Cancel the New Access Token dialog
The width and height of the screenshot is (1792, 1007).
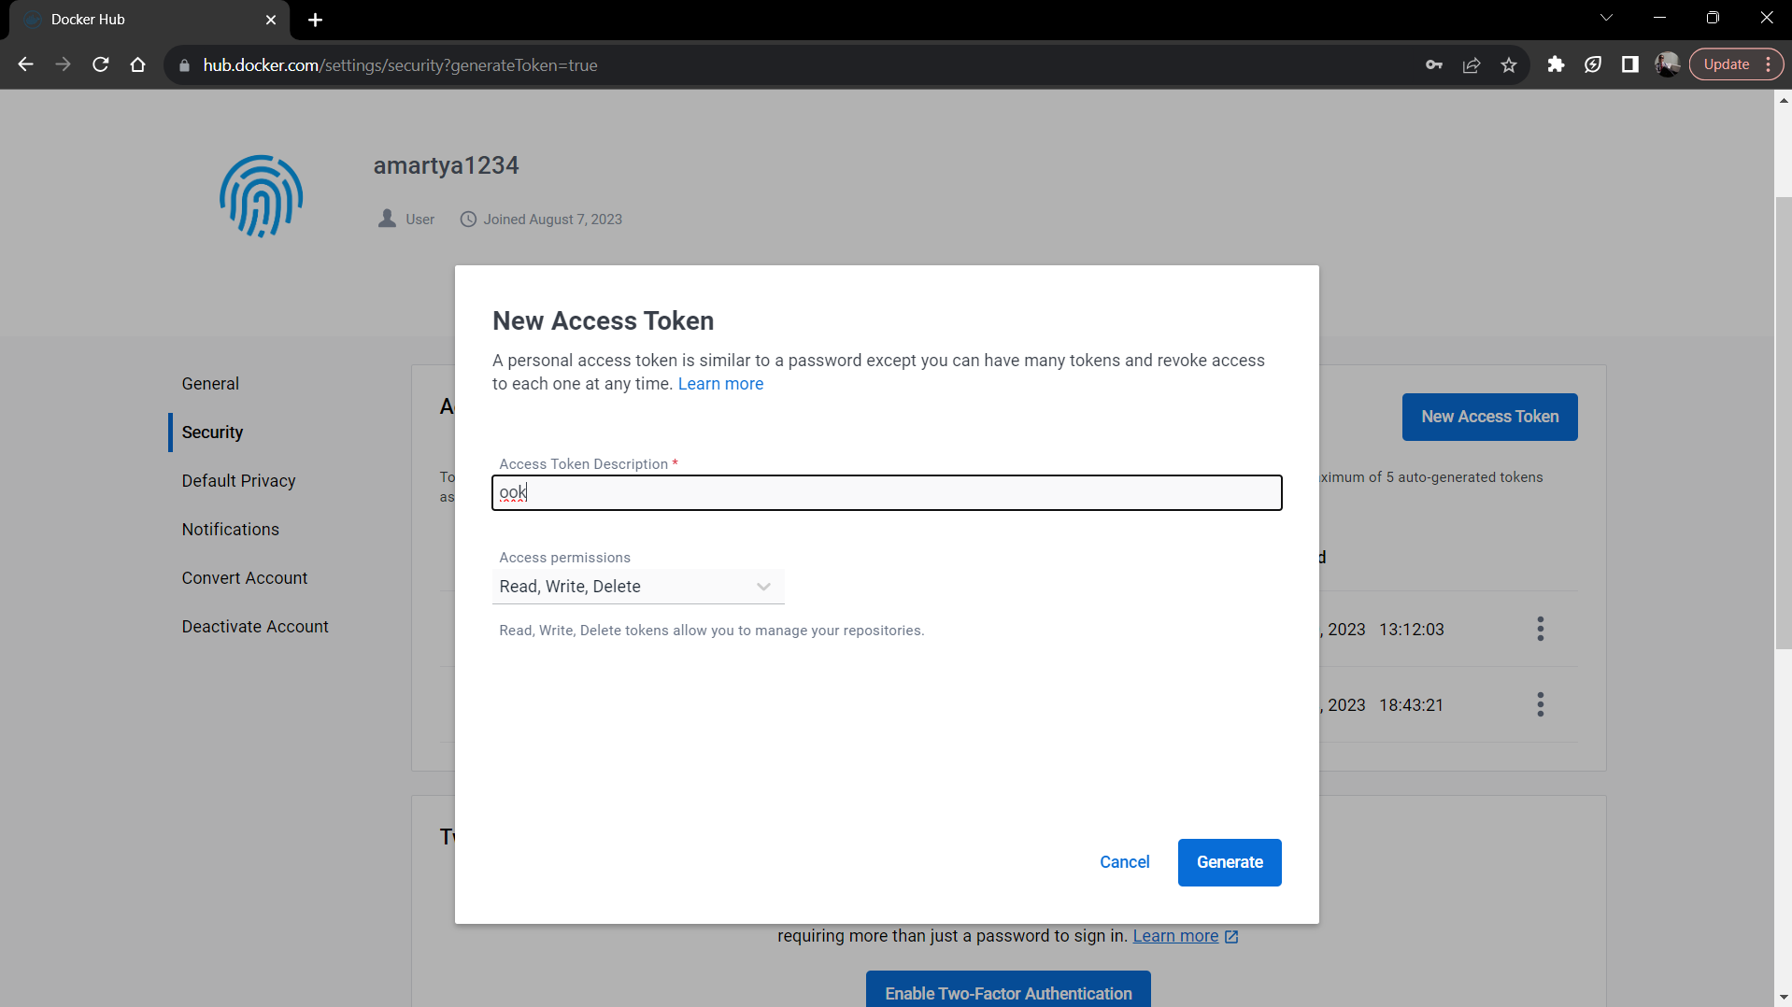(x=1124, y=862)
